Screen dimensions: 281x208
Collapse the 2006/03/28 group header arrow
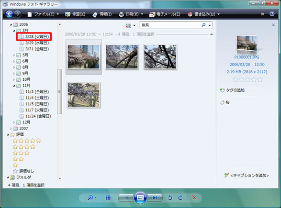[212, 34]
